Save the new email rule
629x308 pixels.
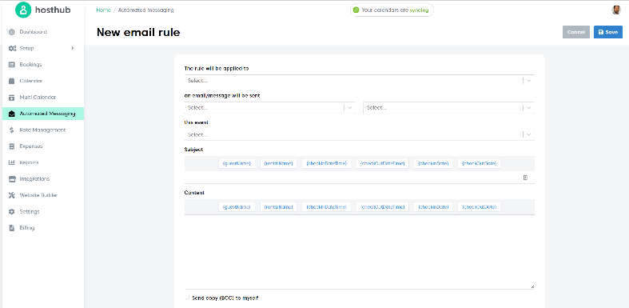click(x=608, y=32)
